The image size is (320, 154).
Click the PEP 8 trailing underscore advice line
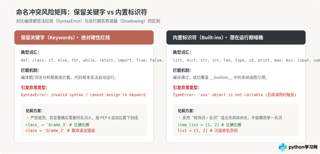tap(82, 118)
